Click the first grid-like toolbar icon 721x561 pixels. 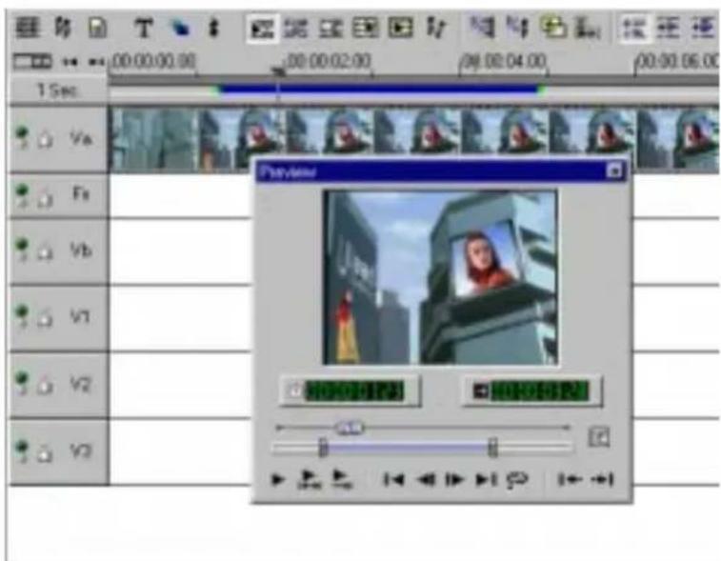tap(28, 28)
